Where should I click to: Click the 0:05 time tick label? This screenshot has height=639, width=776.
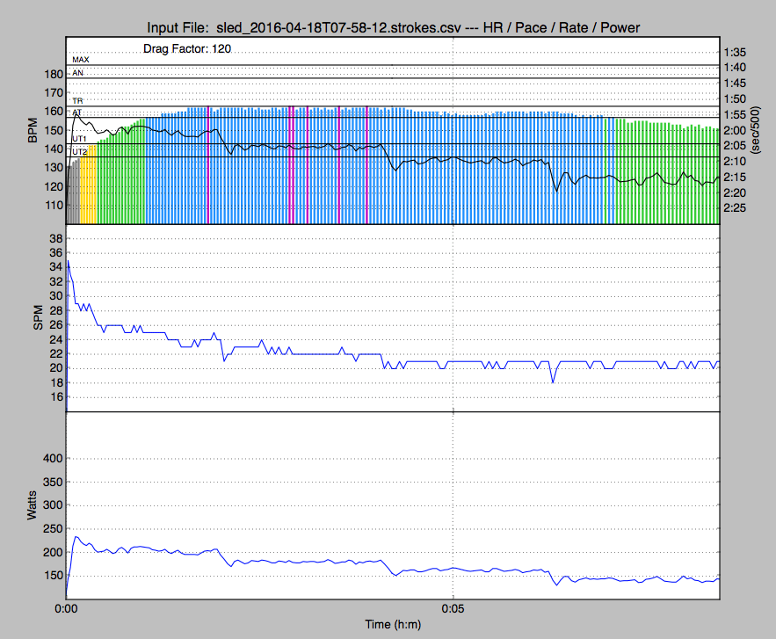click(453, 608)
